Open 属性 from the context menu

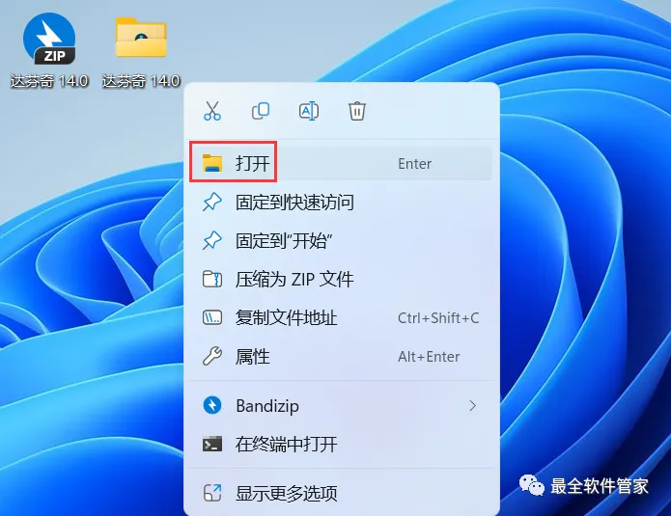pyautogui.click(x=341, y=357)
